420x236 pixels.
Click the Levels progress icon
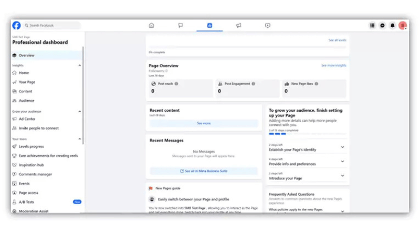click(x=15, y=146)
